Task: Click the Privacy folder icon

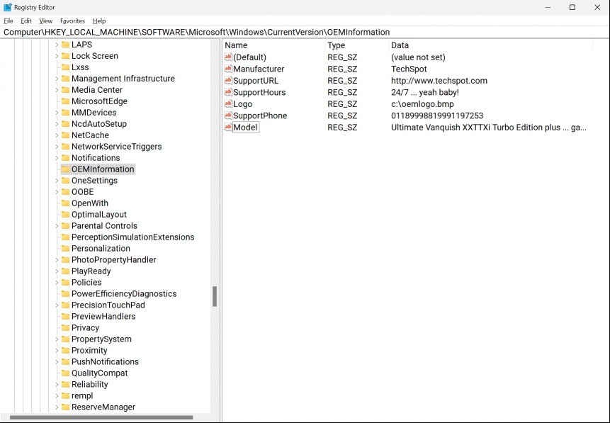Action: [x=65, y=327]
